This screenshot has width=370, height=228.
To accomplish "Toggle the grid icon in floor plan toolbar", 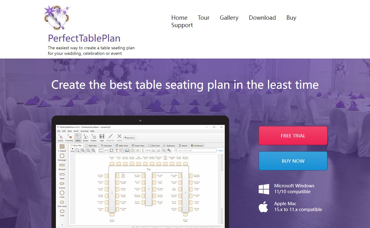I will point(138,150).
